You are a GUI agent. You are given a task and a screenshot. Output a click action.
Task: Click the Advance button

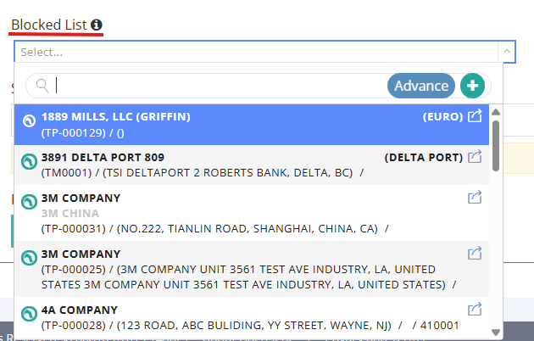coord(421,86)
